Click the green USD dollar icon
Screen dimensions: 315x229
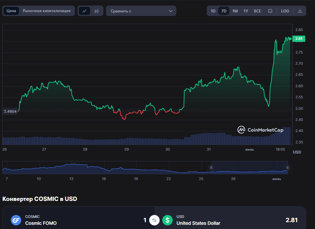pos(167,220)
